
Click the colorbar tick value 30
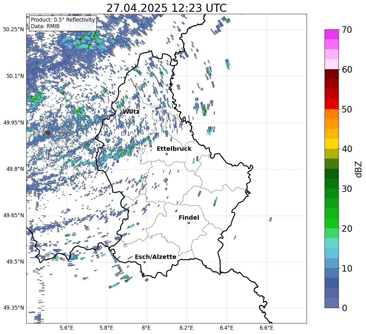click(x=347, y=189)
